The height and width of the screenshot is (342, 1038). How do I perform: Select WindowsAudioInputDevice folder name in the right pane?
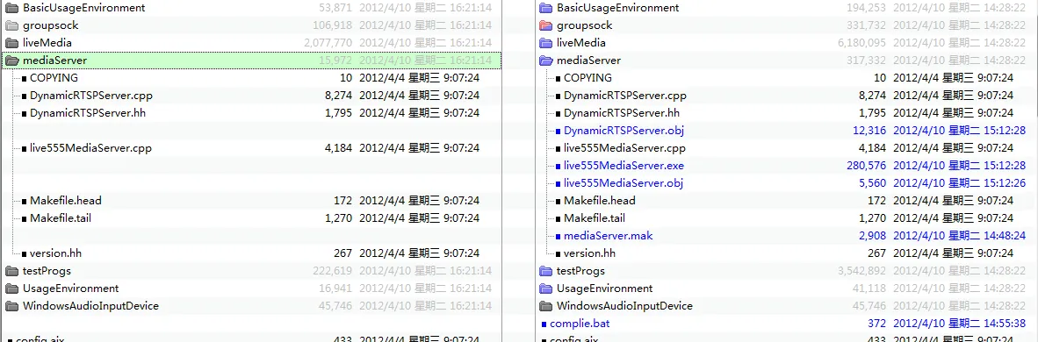coord(625,306)
